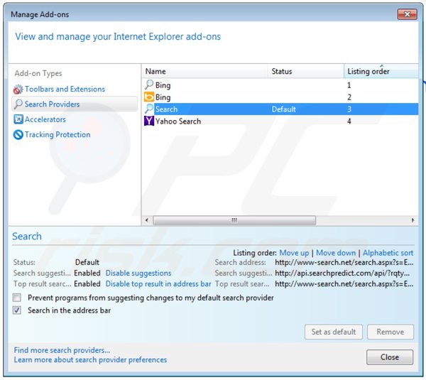
Task: Click the Toolbars and Extensions gear icon
Action: coord(18,89)
